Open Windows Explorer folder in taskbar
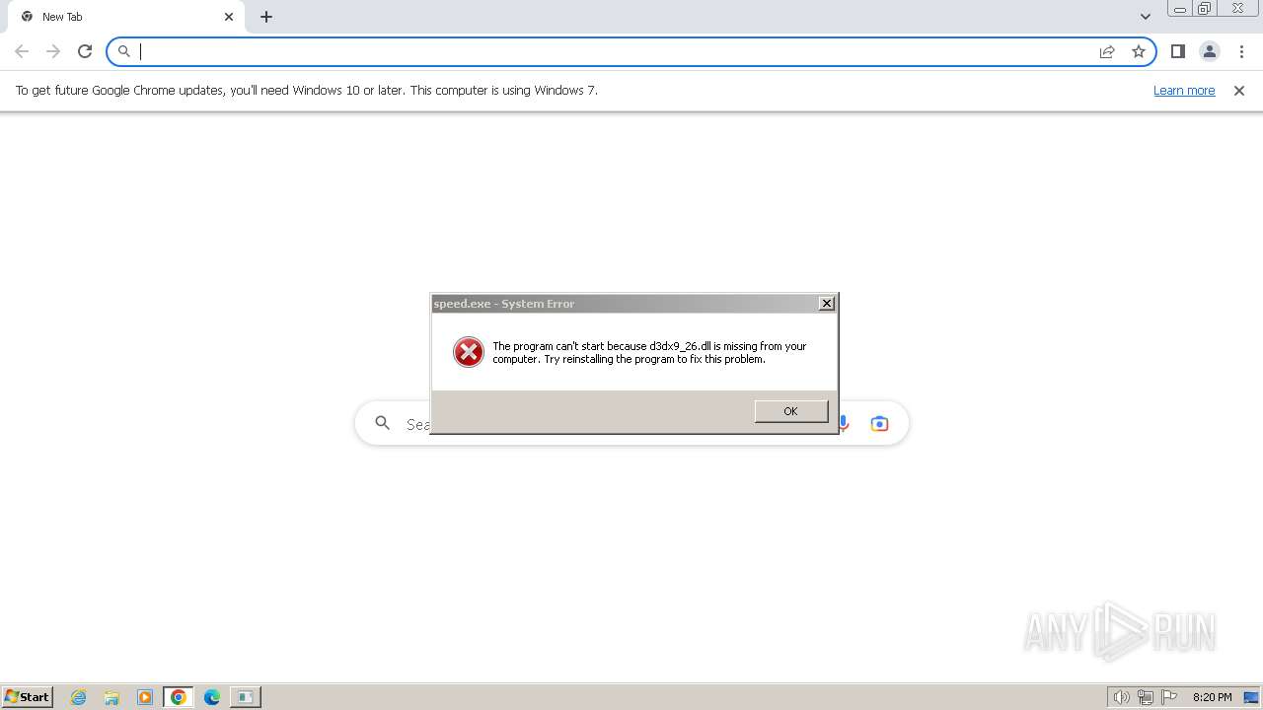The image size is (1263, 710). pyautogui.click(x=111, y=697)
